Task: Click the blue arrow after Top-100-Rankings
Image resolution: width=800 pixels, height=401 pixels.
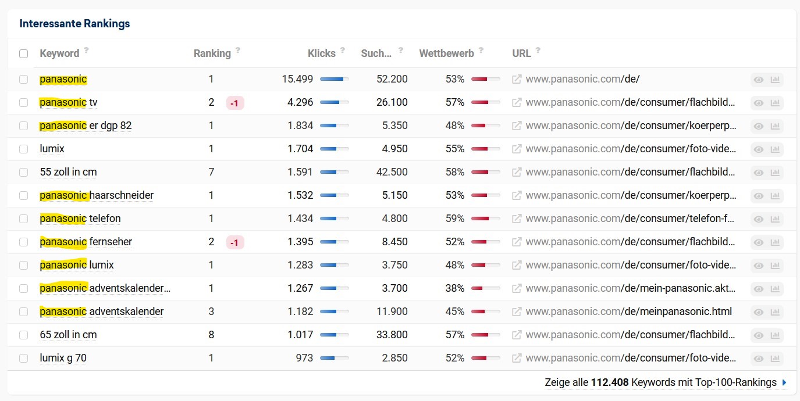Action: pos(784,382)
